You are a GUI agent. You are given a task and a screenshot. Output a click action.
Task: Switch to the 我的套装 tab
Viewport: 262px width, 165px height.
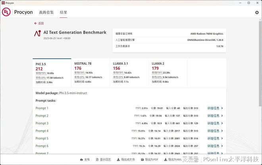tap(46, 12)
